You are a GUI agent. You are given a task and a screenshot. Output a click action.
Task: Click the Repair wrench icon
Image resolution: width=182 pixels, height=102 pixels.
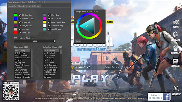[x=176, y=89]
